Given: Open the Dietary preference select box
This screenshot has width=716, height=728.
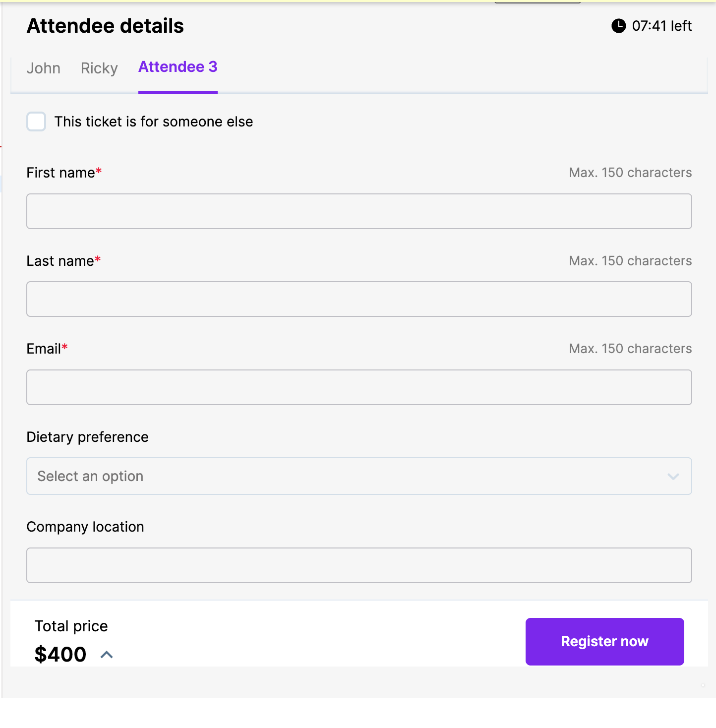Looking at the screenshot, I should coord(347,476).
